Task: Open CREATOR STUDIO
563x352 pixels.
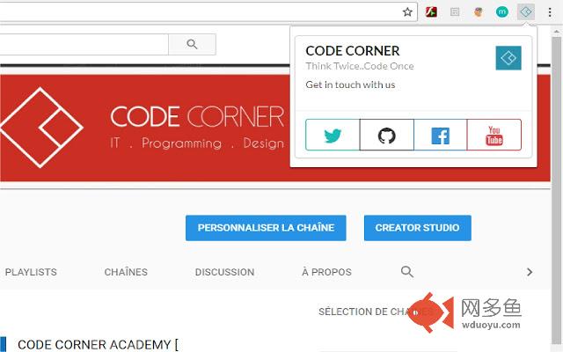Action: 417,228
